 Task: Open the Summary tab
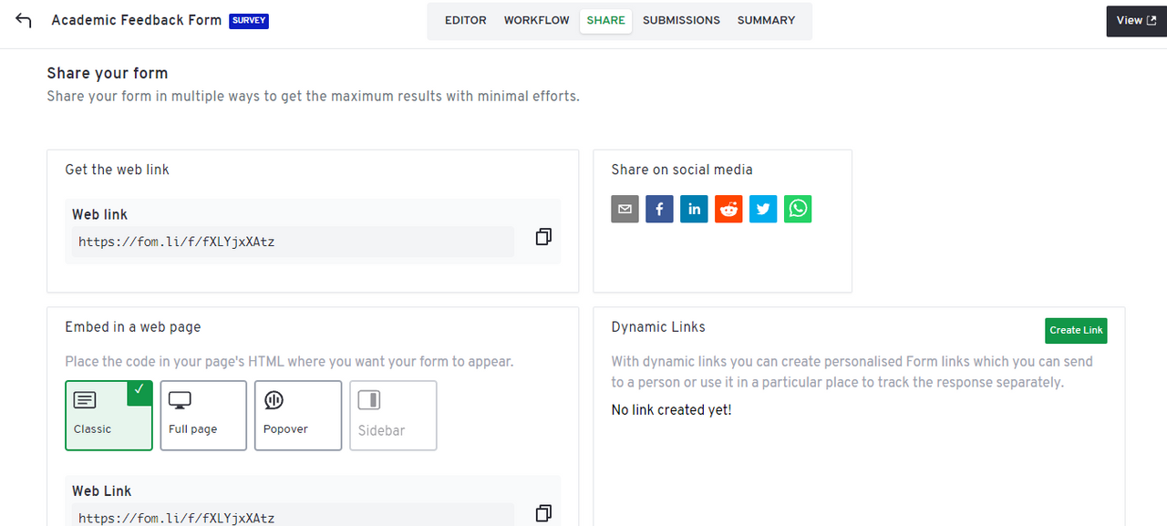766,20
